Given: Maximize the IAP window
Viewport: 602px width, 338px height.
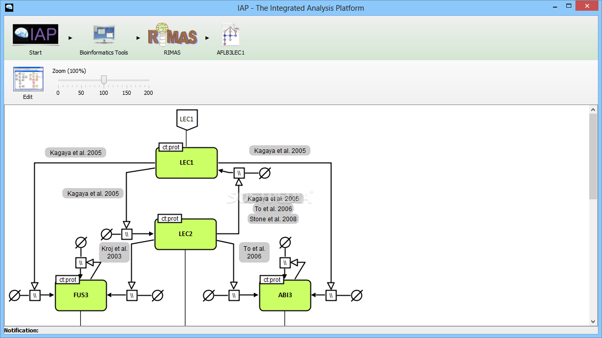Looking at the screenshot, I should pos(569,6).
